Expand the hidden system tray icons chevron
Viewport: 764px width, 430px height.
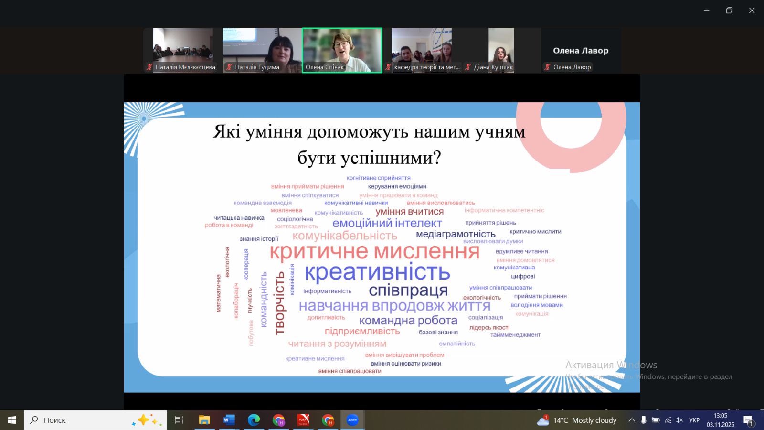pos(632,420)
